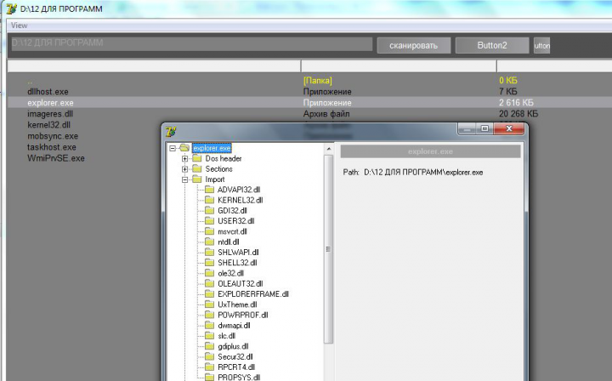The height and width of the screenshot is (381, 612).
Task: Select UxTheme.dll in the Import tree
Action: pyautogui.click(x=237, y=304)
